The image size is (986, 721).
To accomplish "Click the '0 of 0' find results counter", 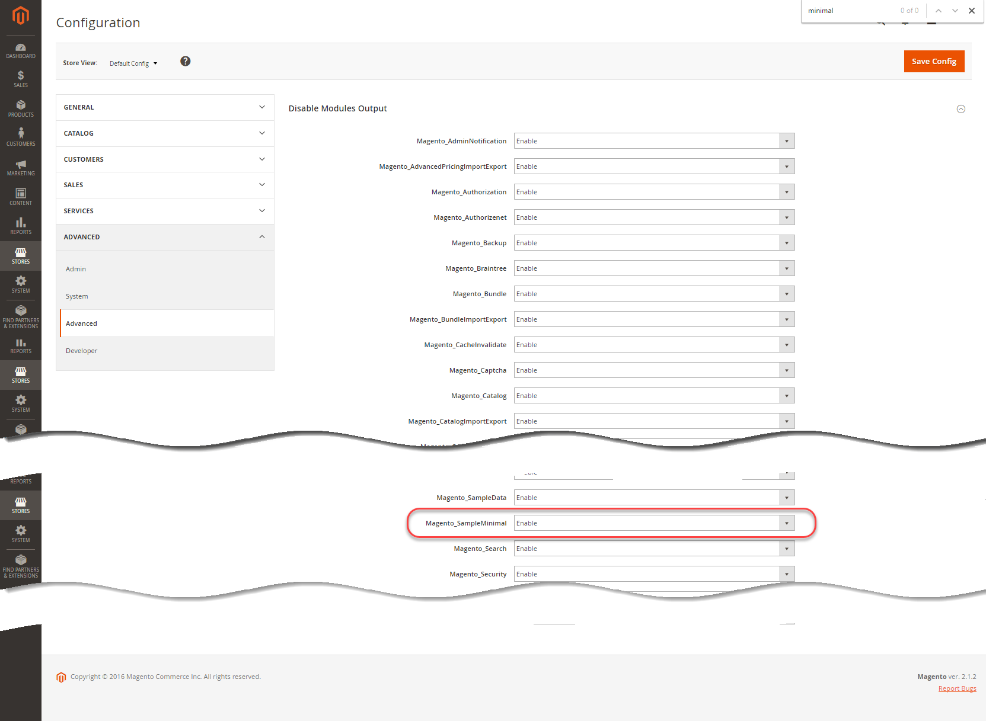I will coord(909,11).
